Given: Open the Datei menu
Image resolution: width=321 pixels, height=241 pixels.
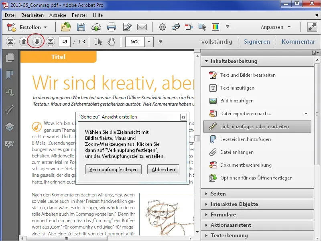Looking at the screenshot, I should click(10, 15).
